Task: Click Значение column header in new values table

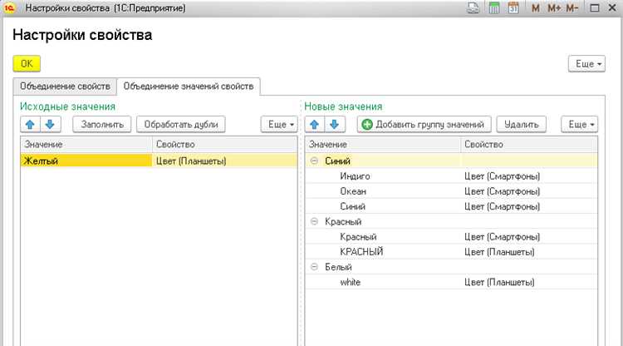Action: tap(383, 145)
